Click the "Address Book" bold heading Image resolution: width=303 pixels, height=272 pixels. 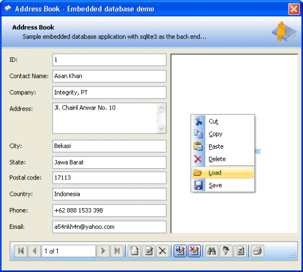point(33,27)
